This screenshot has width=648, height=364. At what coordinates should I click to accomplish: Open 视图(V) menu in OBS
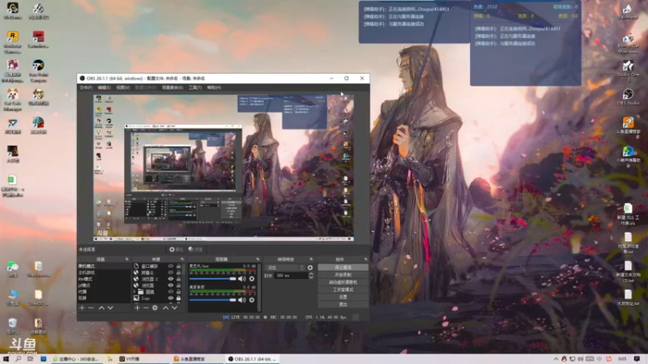123,87
